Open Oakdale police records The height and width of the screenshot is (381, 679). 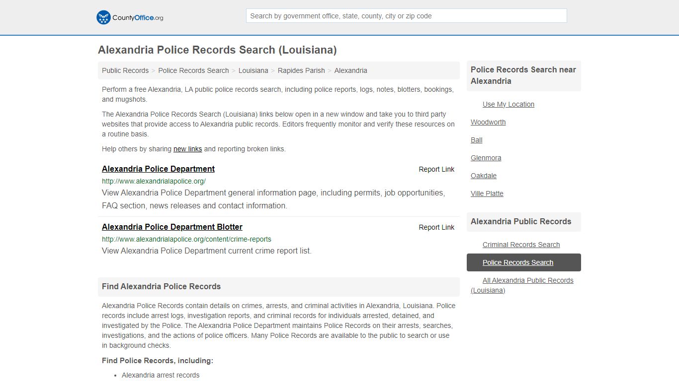point(484,176)
